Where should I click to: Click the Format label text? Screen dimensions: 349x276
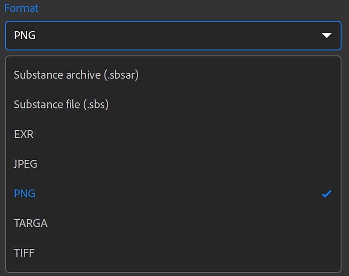21,8
